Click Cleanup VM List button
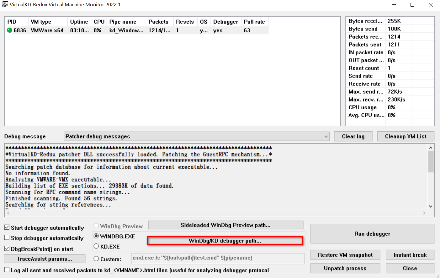The height and width of the screenshot is (278, 440). [x=406, y=136]
